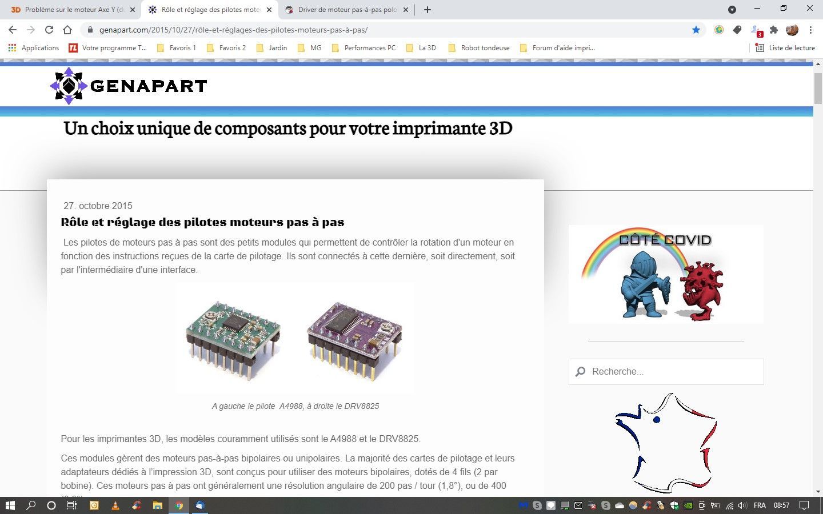Expand the 'Favoris 2' bookmark folder
The height and width of the screenshot is (514, 823).
click(226, 48)
